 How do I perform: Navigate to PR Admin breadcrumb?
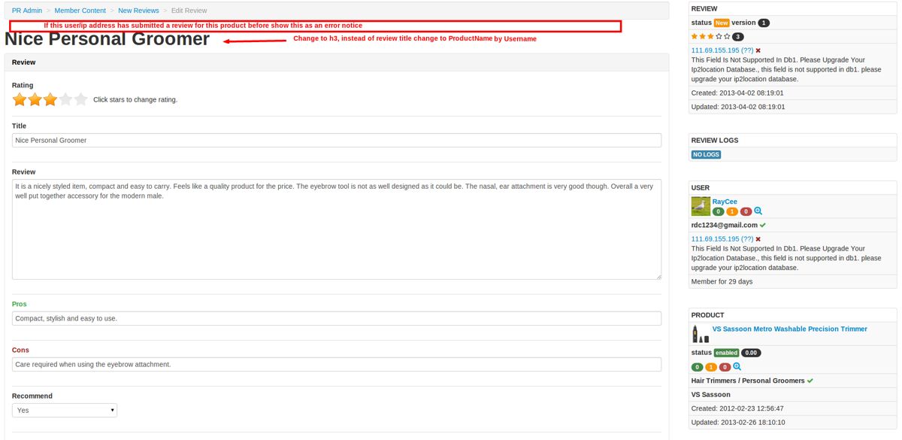27,11
